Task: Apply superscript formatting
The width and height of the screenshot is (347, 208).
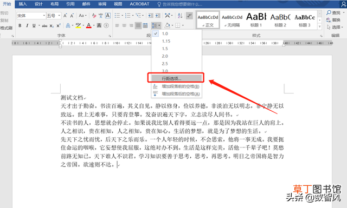Action: [59, 25]
